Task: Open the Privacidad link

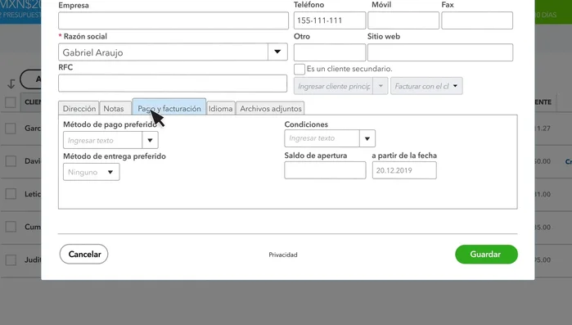Action: point(283,255)
